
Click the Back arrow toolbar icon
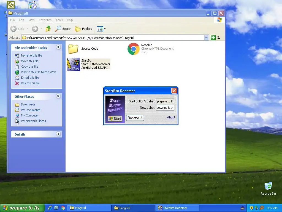(x=13, y=29)
